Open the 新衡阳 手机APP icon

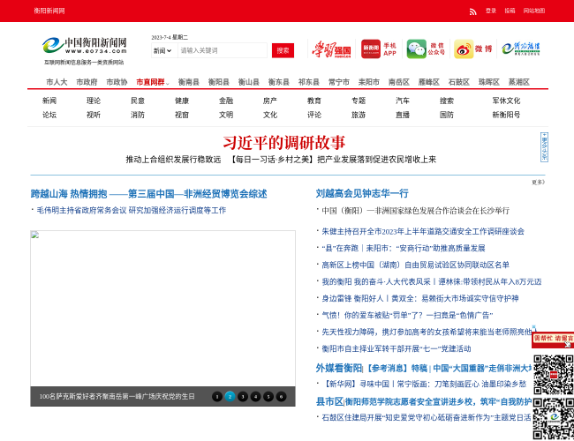[379, 49]
